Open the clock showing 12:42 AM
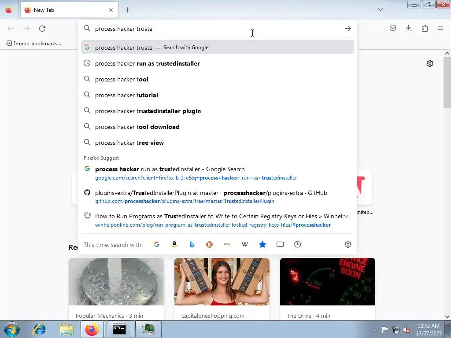The image size is (451, 338). pyautogui.click(x=429, y=330)
